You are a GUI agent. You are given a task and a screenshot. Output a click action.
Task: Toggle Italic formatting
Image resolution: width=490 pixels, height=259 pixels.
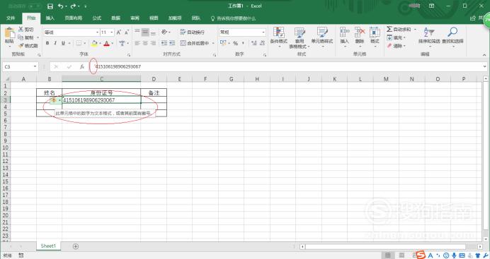point(55,43)
